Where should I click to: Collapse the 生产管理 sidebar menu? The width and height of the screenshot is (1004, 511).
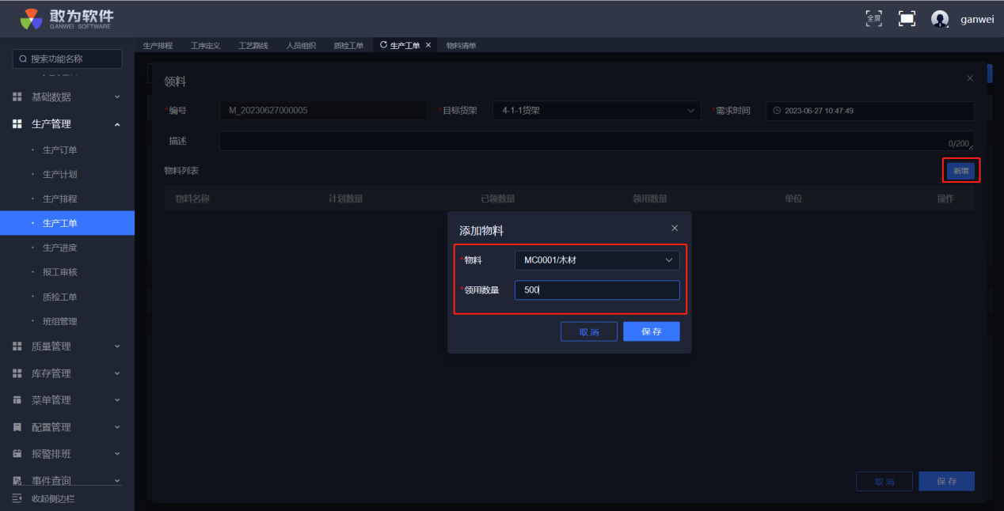point(67,124)
